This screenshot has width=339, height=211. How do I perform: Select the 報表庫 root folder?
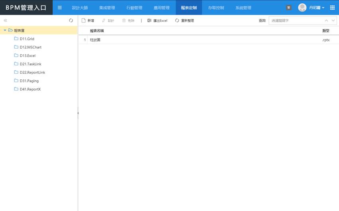(x=19, y=30)
